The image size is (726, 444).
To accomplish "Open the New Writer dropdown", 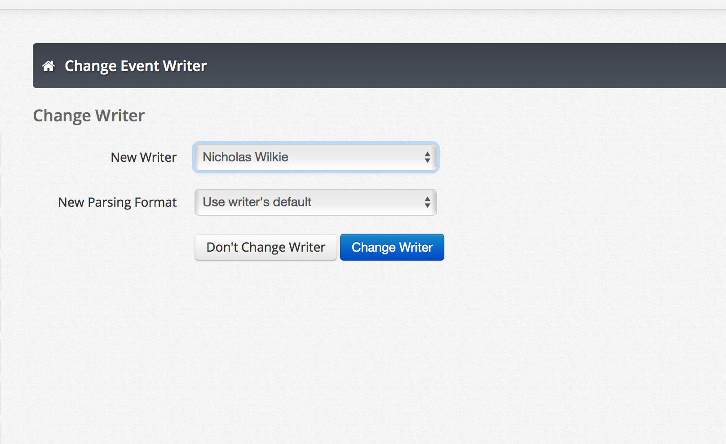I will tap(315, 157).
